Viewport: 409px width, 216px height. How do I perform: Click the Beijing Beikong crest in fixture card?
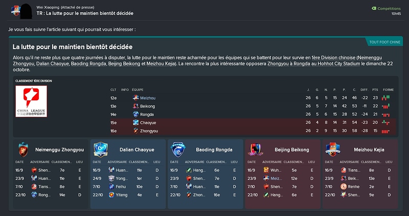pyautogui.click(x=255, y=149)
